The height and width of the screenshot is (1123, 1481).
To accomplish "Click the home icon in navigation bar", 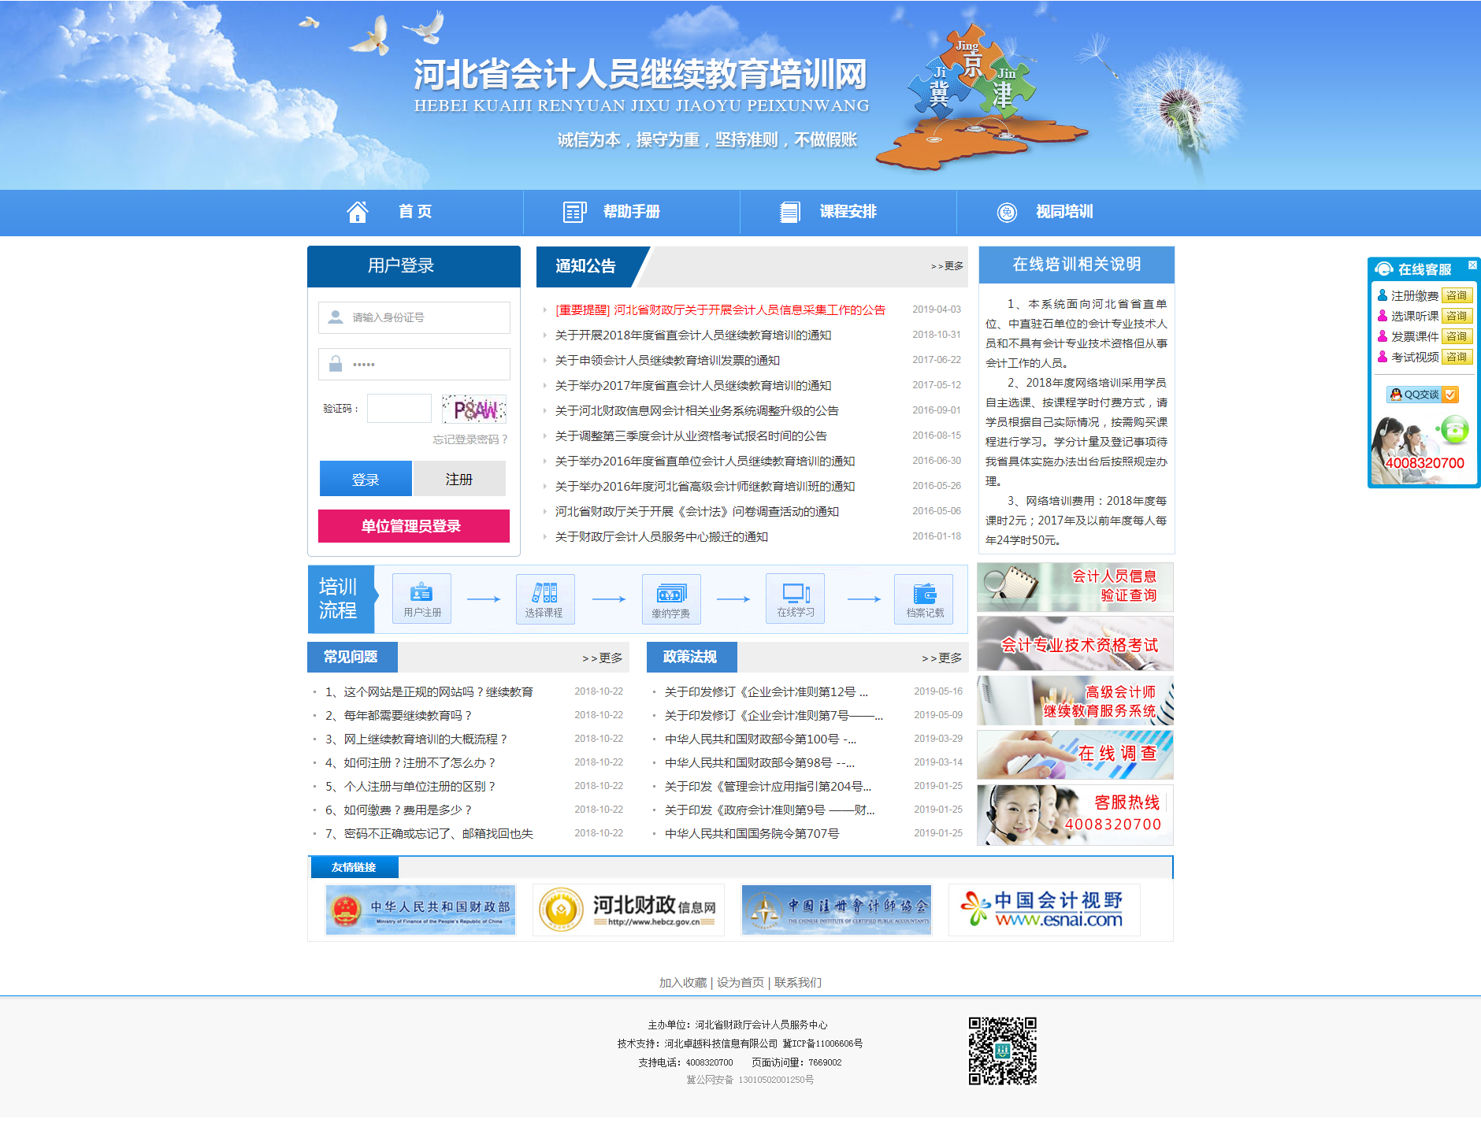I will click(358, 212).
